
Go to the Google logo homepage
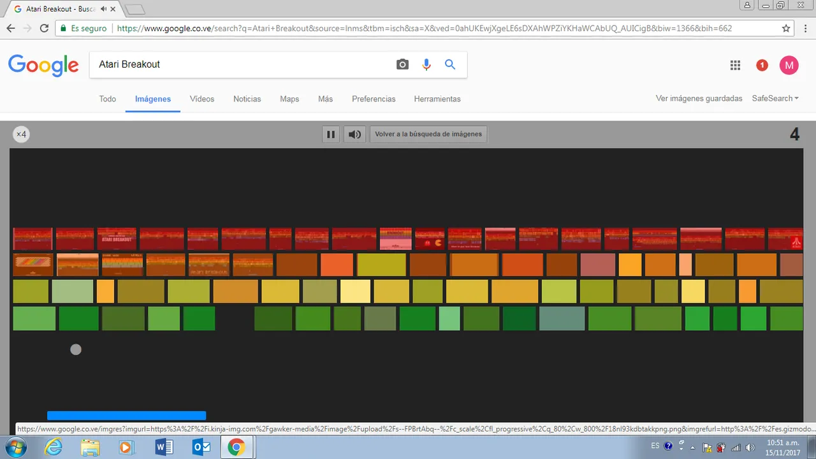[43, 65]
